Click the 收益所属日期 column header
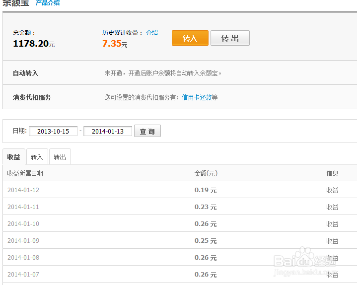The image size is (357, 285). (x=25, y=173)
